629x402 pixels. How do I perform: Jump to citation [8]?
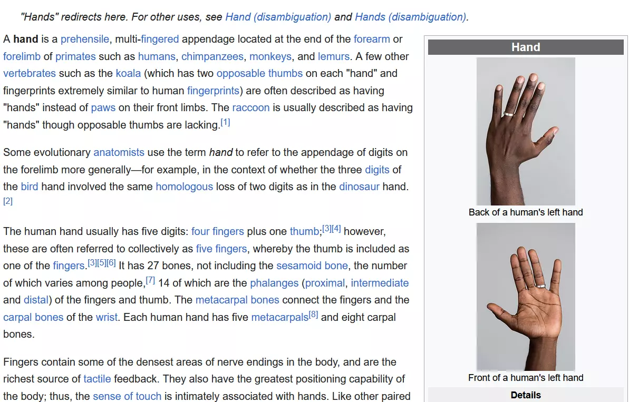click(313, 314)
